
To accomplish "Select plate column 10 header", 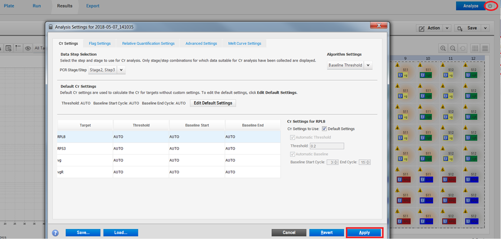I will pyautogui.click(x=428, y=59).
